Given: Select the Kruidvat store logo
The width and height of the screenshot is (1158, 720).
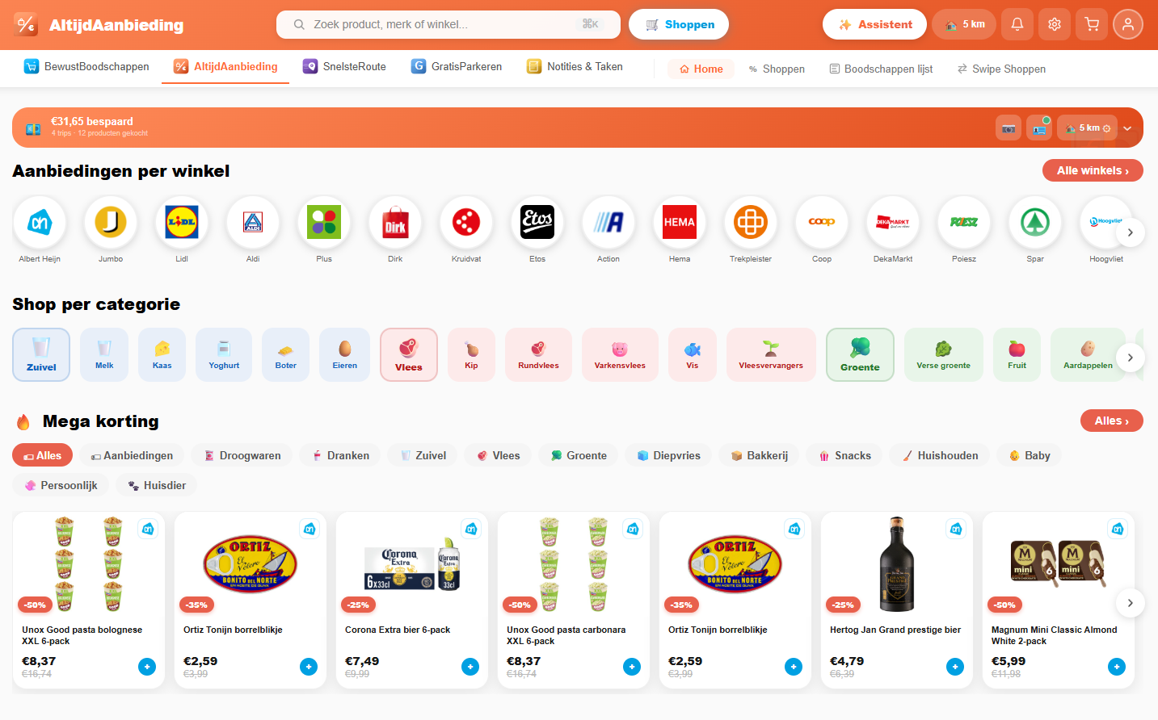Looking at the screenshot, I should [465, 222].
